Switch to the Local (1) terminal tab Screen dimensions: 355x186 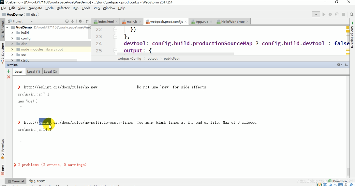(x=34, y=71)
